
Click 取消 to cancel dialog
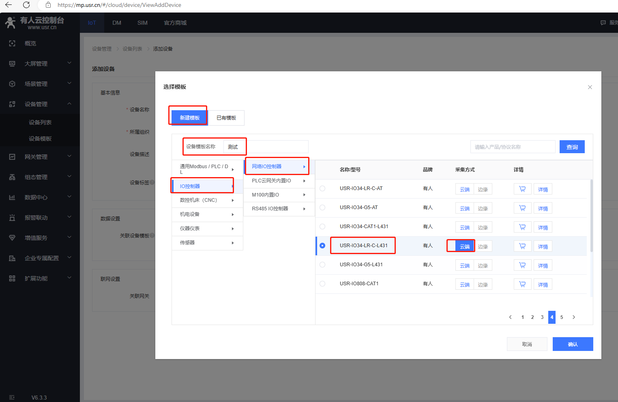(x=527, y=344)
